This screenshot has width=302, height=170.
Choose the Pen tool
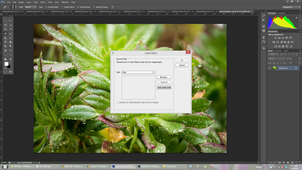[6, 50]
